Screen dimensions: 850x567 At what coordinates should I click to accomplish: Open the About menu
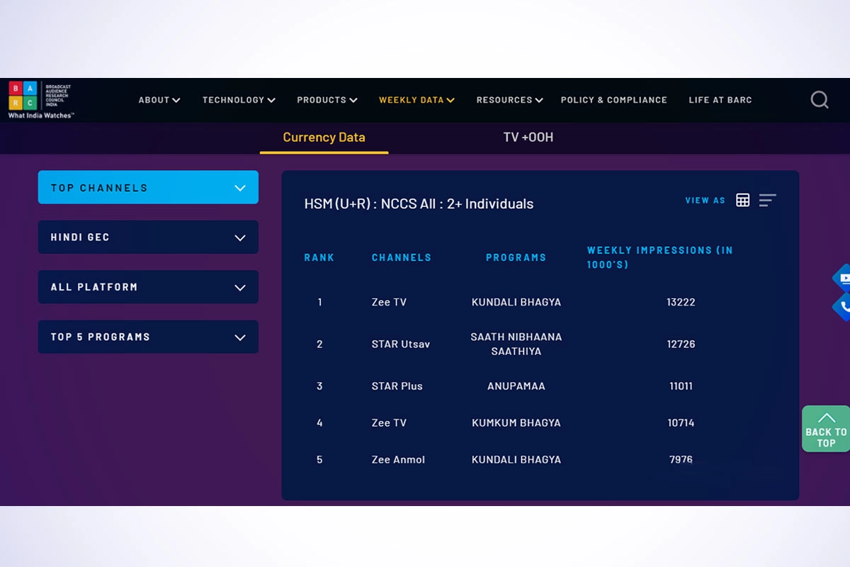click(159, 100)
